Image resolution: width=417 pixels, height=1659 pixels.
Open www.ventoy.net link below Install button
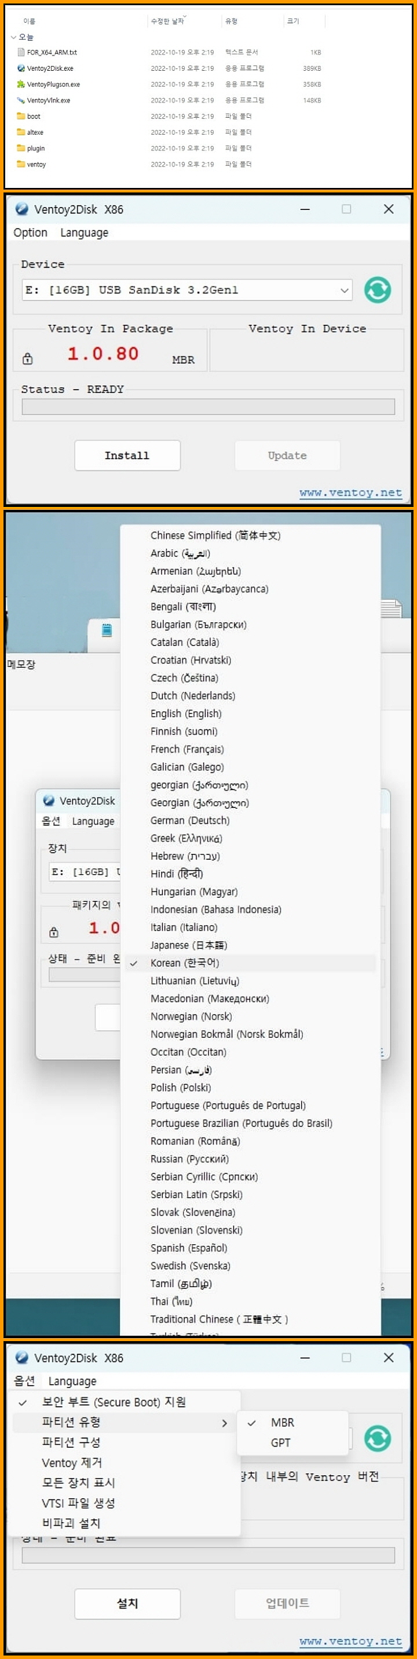(351, 492)
